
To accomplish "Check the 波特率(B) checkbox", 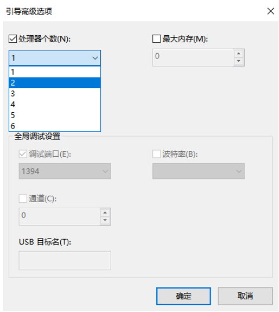I will 156,154.
